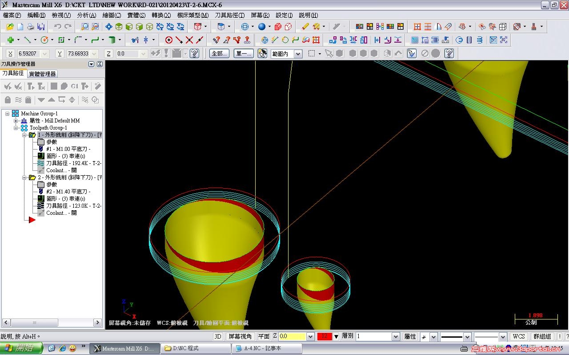This screenshot has width=569, height=355.
Task: Click the shaded blue sphere icon
Action: pos(262,27)
